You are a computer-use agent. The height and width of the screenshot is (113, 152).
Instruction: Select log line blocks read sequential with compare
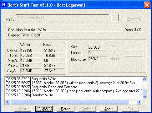74,91
